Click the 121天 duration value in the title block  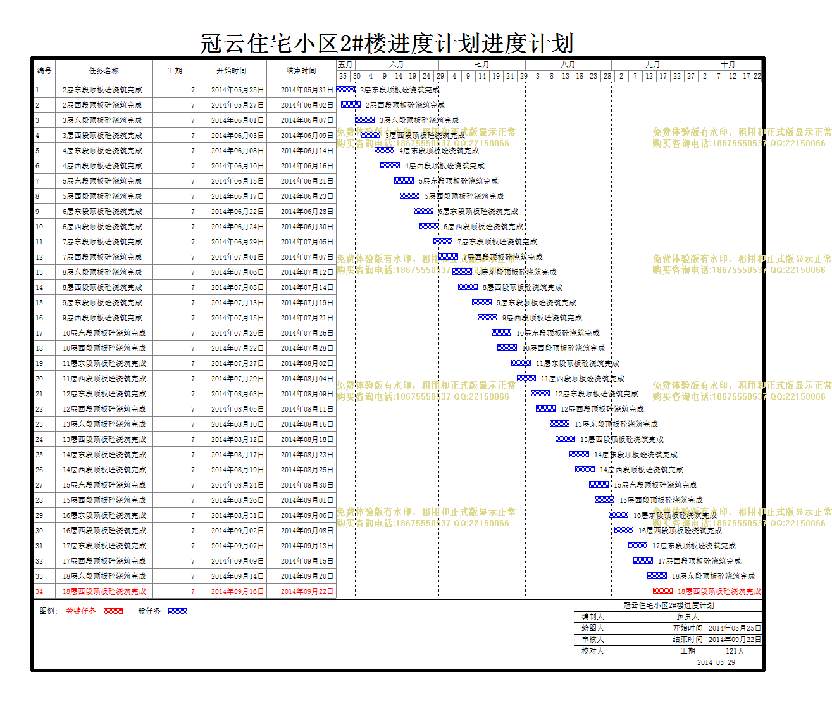[x=735, y=651]
